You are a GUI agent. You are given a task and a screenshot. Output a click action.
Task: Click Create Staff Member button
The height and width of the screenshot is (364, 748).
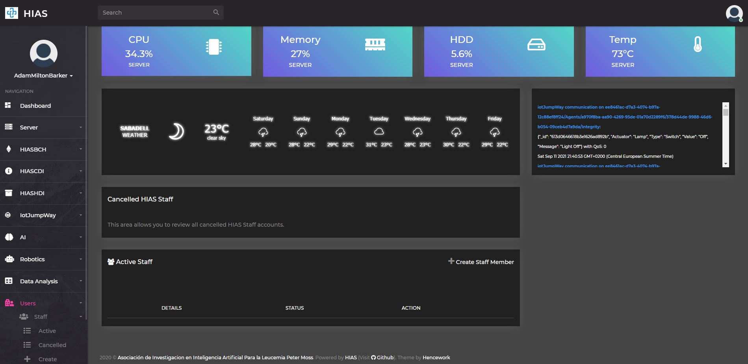tap(481, 262)
